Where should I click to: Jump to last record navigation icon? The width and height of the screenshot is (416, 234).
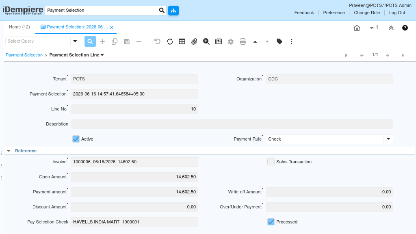tap(403, 55)
